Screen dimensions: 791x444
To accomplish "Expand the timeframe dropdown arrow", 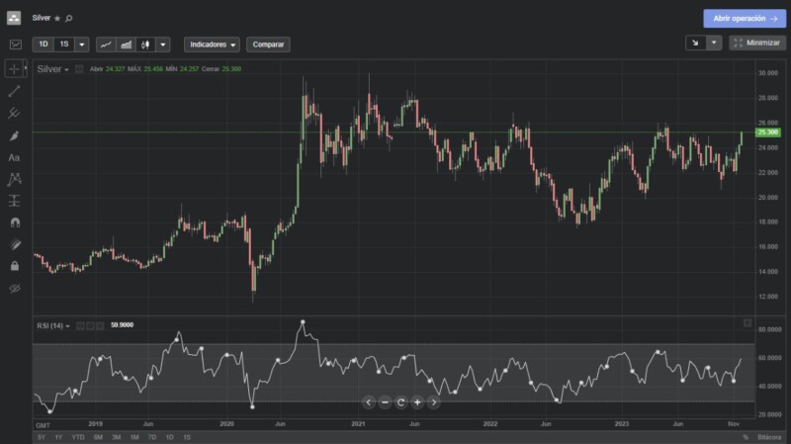I will 82,44.
